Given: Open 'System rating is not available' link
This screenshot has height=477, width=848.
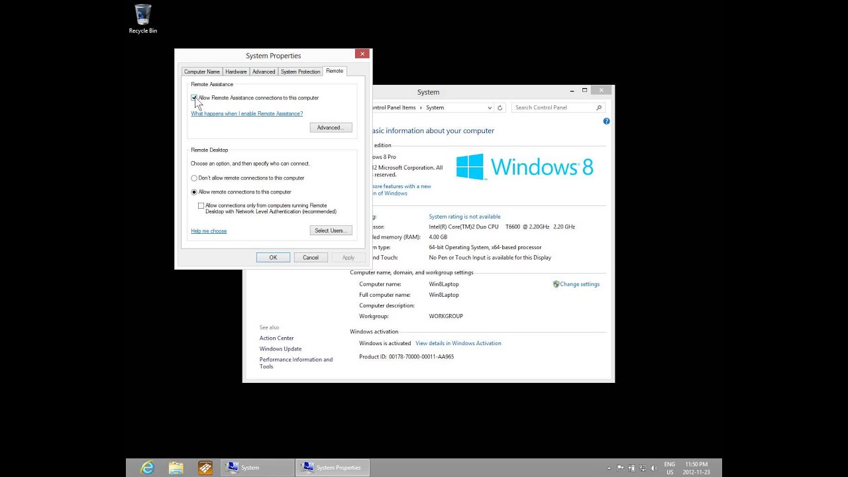Looking at the screenshot, I should pos(464,217).
